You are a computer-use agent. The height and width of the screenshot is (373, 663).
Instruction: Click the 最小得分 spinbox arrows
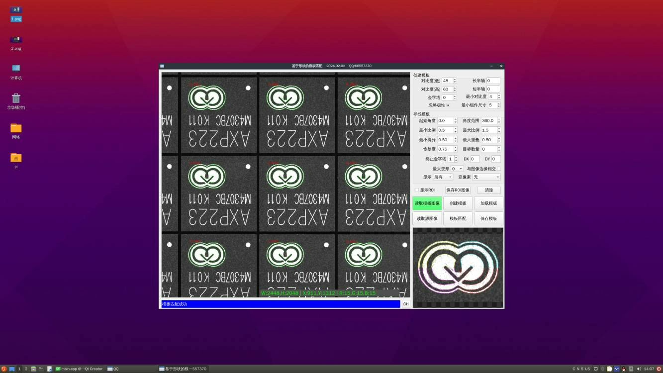[x=455, y=140]
